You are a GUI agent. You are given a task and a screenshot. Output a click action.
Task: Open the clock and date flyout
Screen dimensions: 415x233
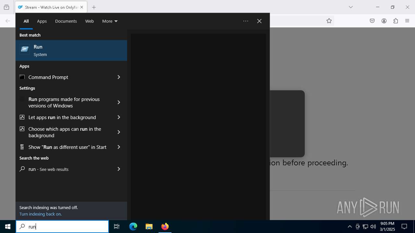tap(387, 227)
